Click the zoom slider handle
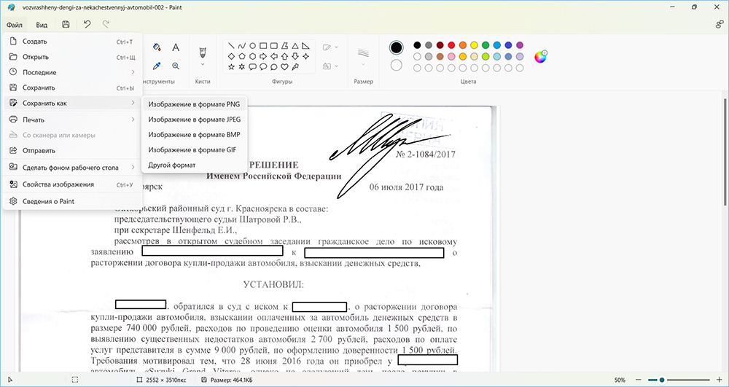 pyautogui.click(x=662, y=380)
